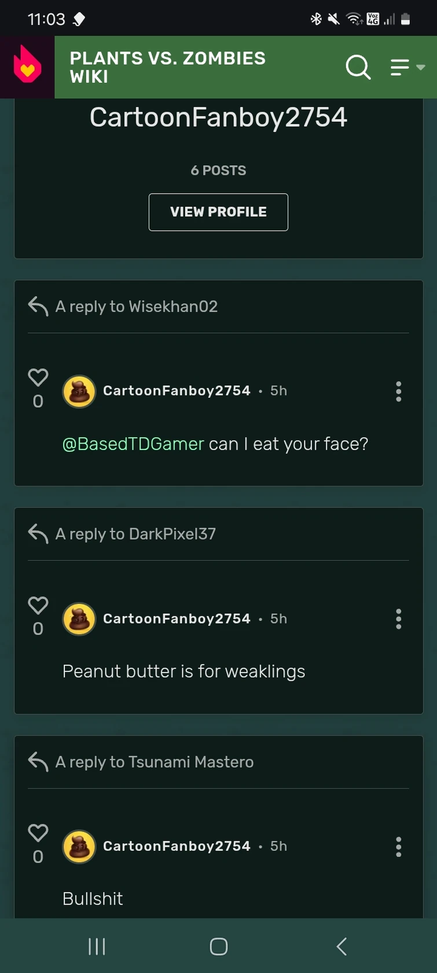Open the Plants vs. Zombies Wiki title
The height and width of the screenshot is (973, 437).
pos(167,67)
